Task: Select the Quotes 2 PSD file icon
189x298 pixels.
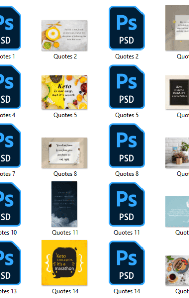Action: pyautogui.click(x=127, y=28)
